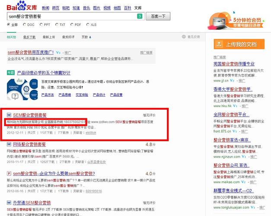The height and width of the screenshot is (216, 271).
Task: Click the Word icon beside 外贸通SEM整合营销
Action: pyautogui.click(x=10, y=202)
